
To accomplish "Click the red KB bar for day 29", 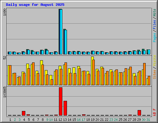I will 139,113.
